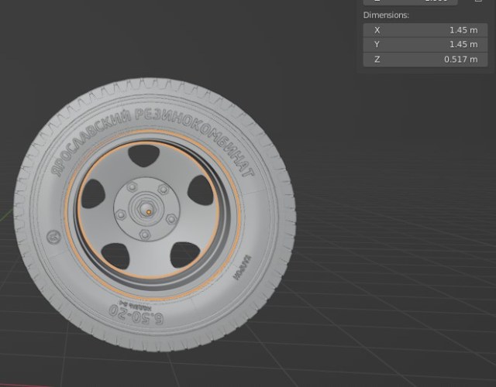
Task: Click the orange origin point at hub center
Action: point(145,209)
